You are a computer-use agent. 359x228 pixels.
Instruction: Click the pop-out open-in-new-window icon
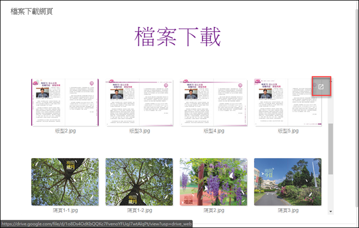(x=321, y=87)
